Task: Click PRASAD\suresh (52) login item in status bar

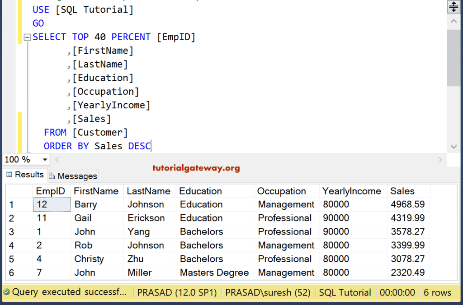Action: (268, 292)
